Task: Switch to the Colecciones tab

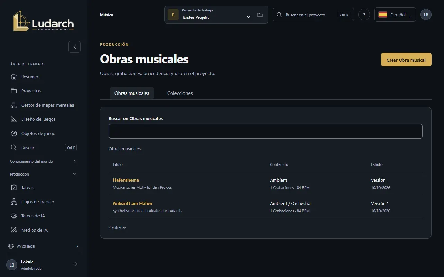Action: tap(180, 93)
